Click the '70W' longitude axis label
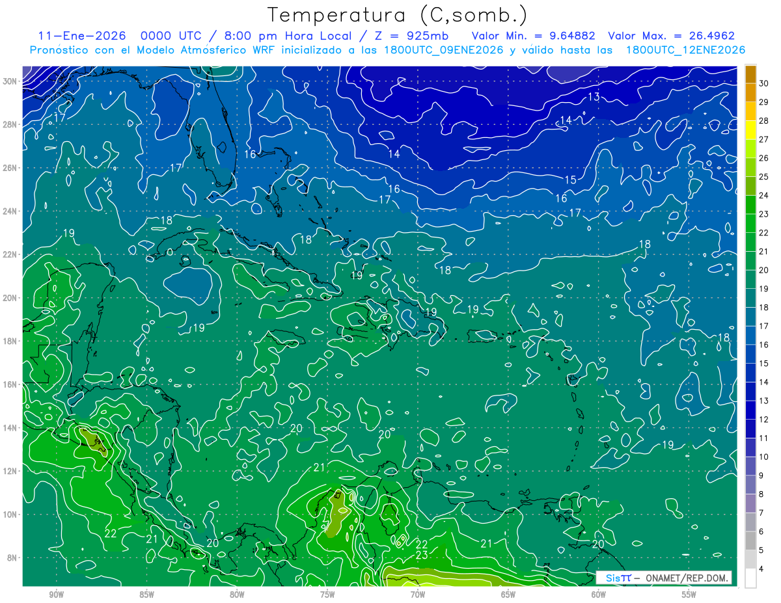This screenshot has width=781, height=603. (418, 595)
